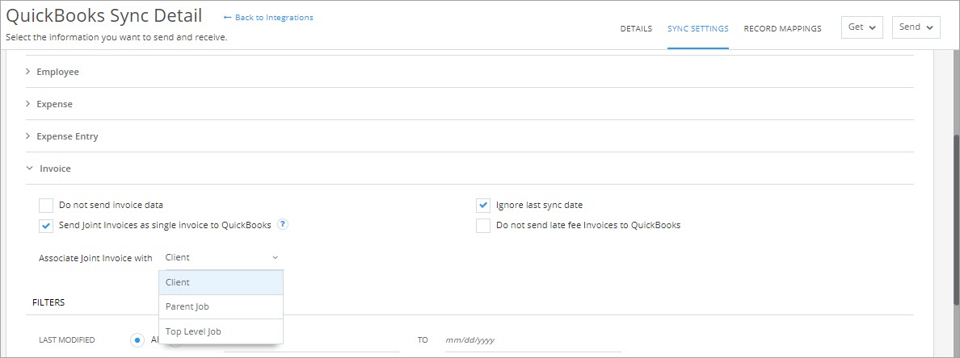Expand the Employee section
Screen dimensions: 960x358
click(469, 72)
